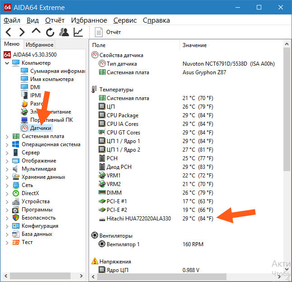Image resolution: width=292 pixels, height=282 pixels.
Task: Click the tree pane horizontal scroll-right arrow
Action: coord(81,276)
